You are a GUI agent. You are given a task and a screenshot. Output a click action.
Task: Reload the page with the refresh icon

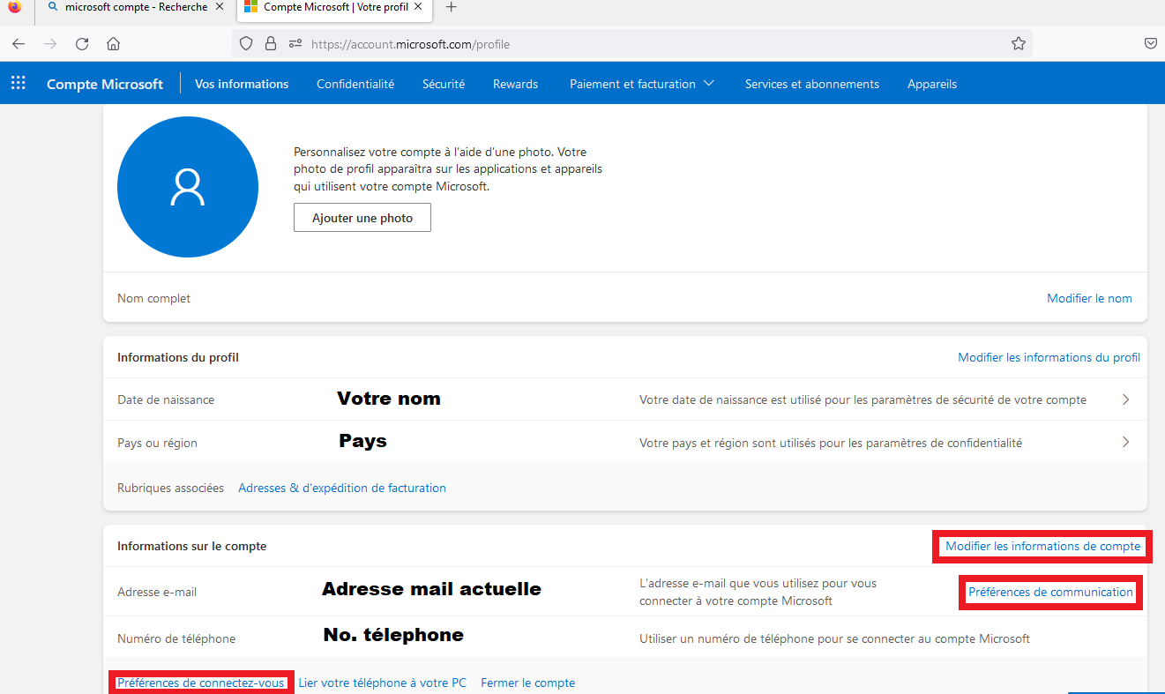[x=82, y=44]
